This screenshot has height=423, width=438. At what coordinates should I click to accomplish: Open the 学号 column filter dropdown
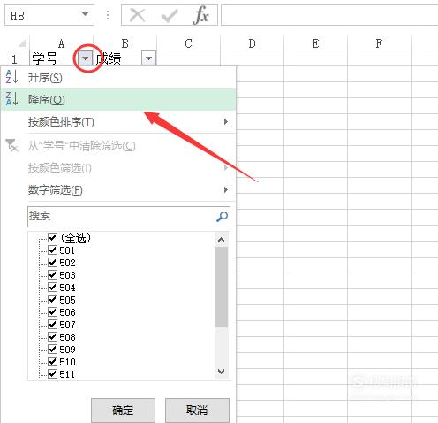tap(85, 58)
